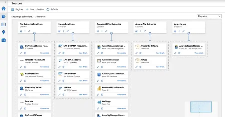
Task: Click the AzureSqlManagedInsta source title
Action: [113, 115]
